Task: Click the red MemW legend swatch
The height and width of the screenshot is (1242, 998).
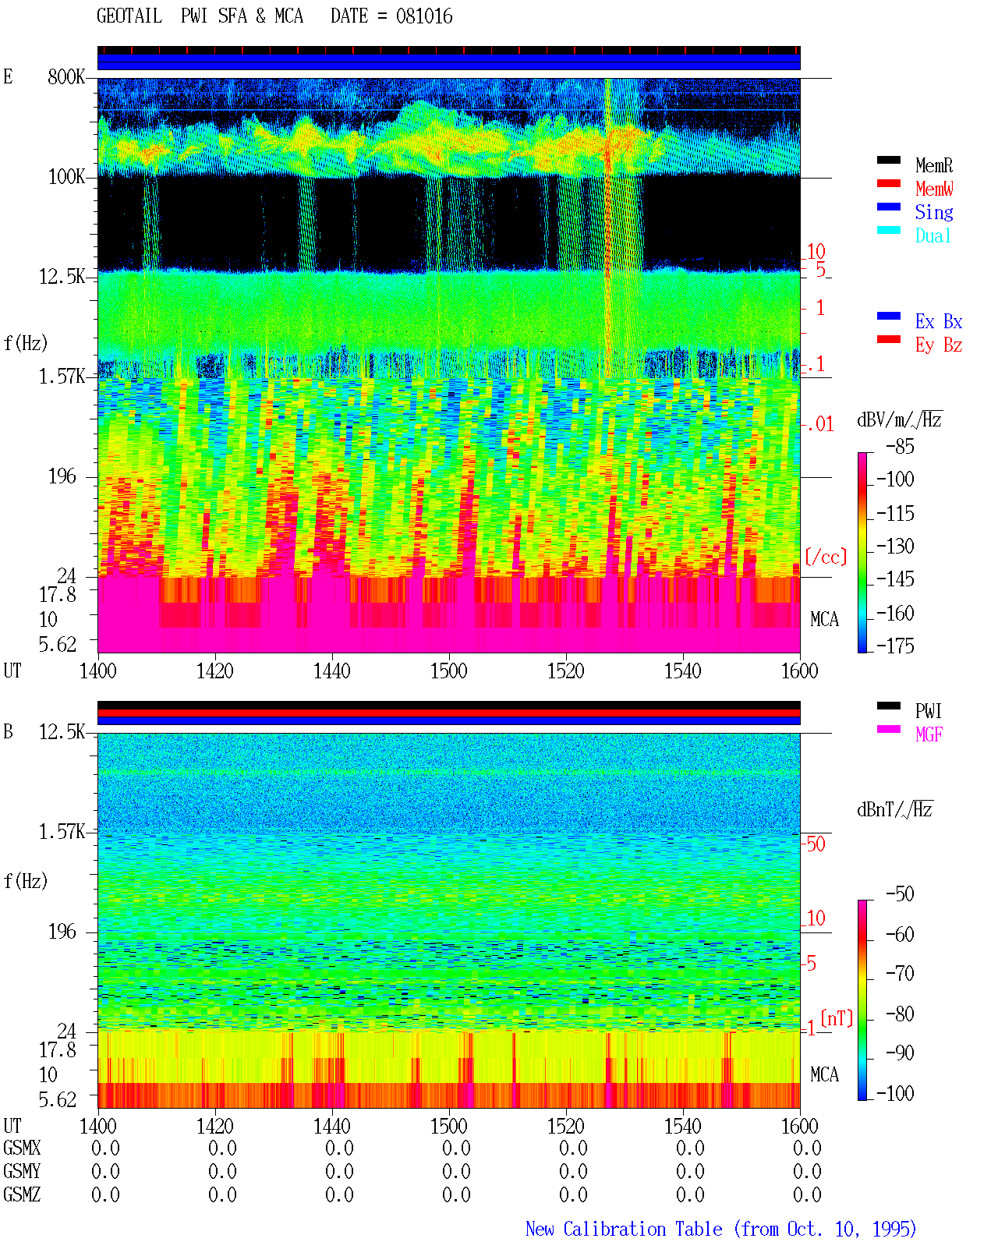Action: click(889, 184)
